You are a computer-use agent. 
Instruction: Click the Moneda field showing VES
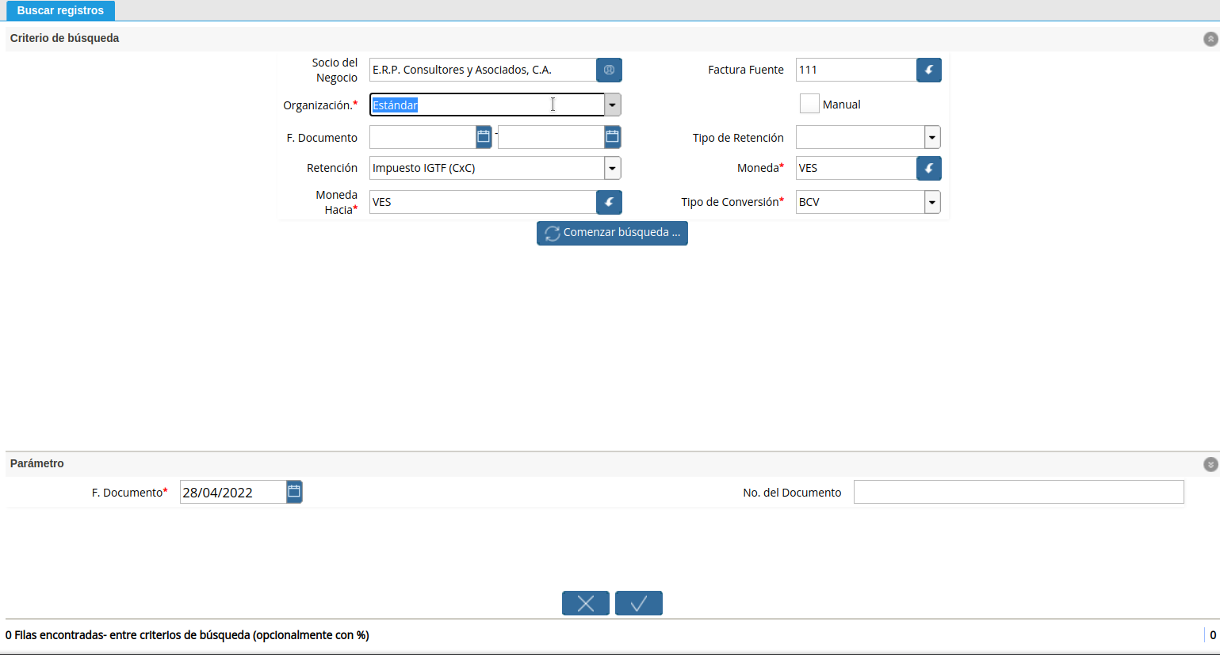(856, 168)
